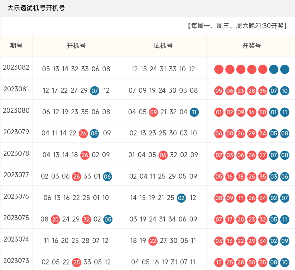Click red ball 17 in 2023075 开奖号

coord(230,219)
